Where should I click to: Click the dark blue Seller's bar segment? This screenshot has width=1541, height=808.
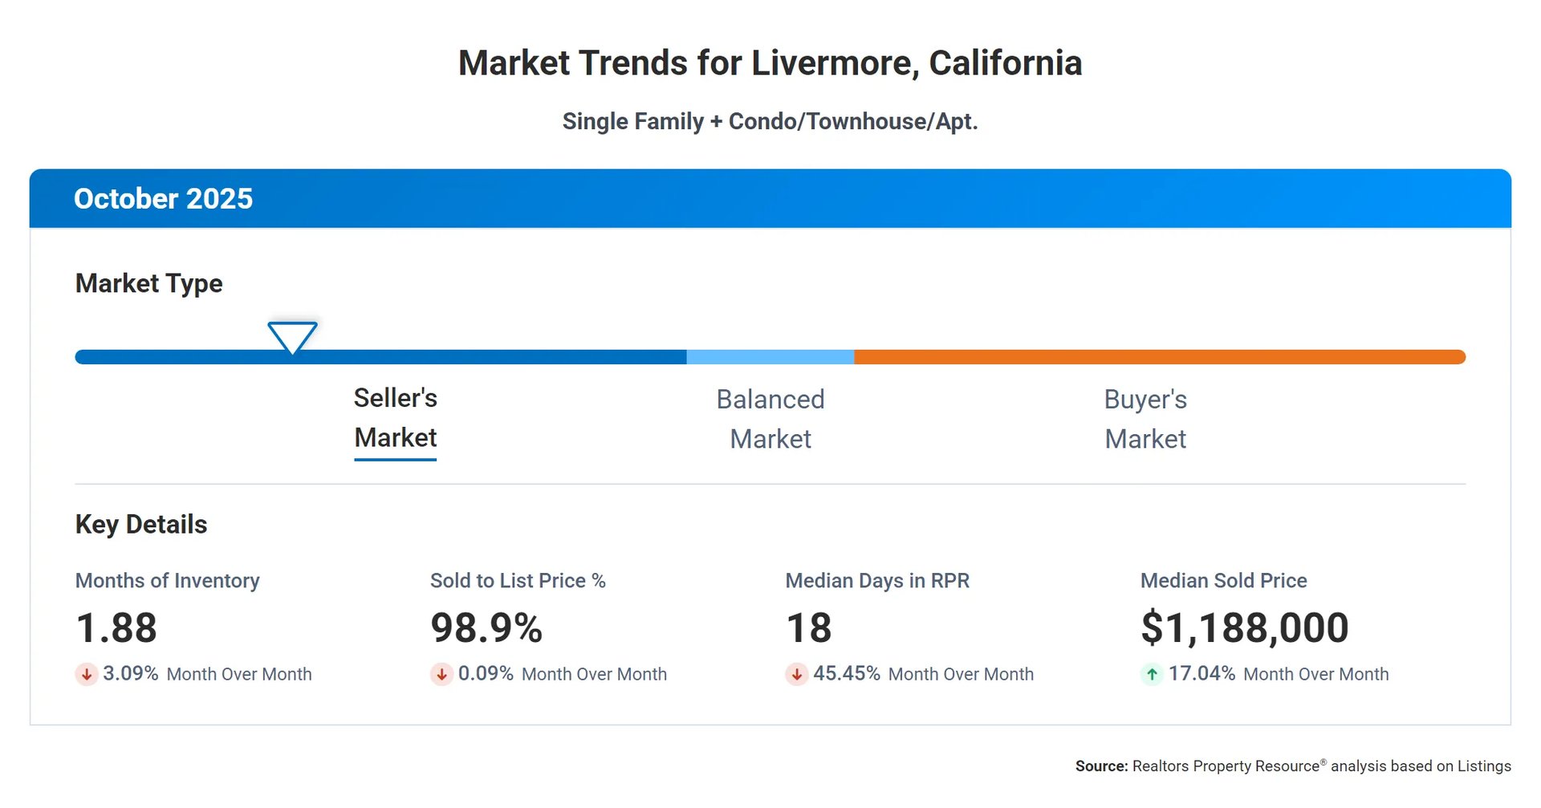point(482,357)
